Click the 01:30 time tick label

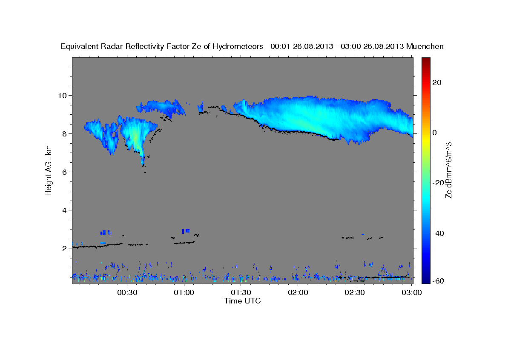point(241,292)
